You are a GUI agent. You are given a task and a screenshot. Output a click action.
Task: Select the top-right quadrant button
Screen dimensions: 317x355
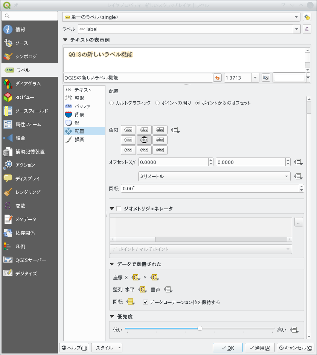[160, 130]
